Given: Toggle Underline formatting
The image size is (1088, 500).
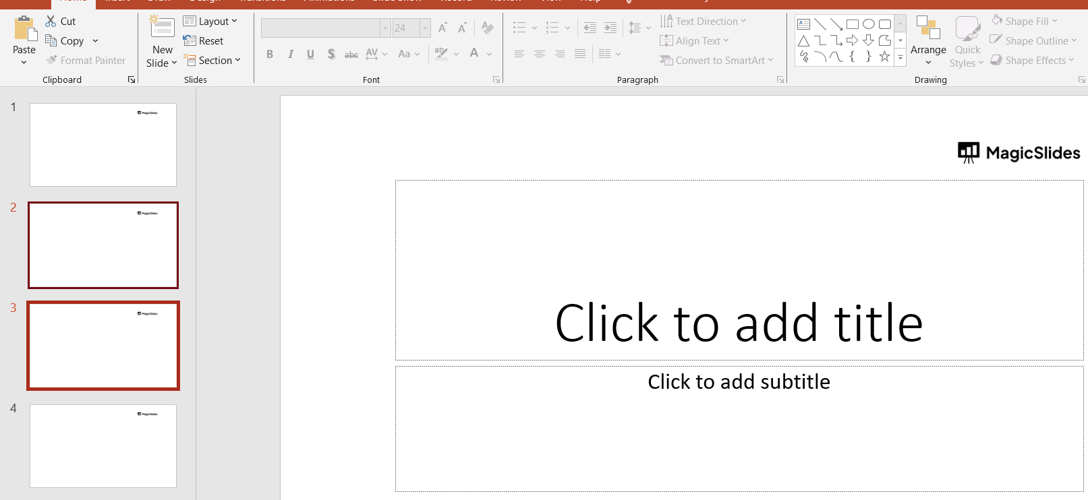Looking at the screenshot, I should coord(310,54).
